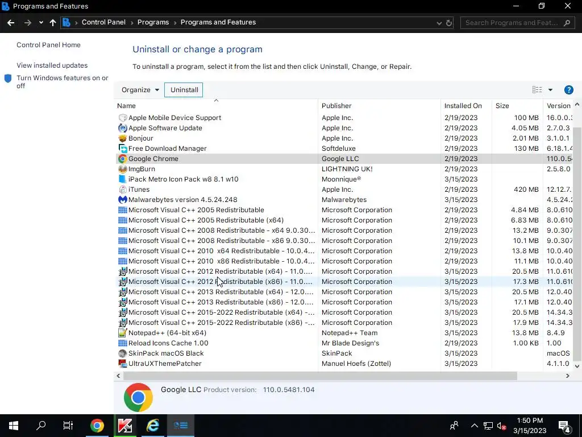
Task: Click the Reload Icons Cache icon
Action: [x=123, y=343]
